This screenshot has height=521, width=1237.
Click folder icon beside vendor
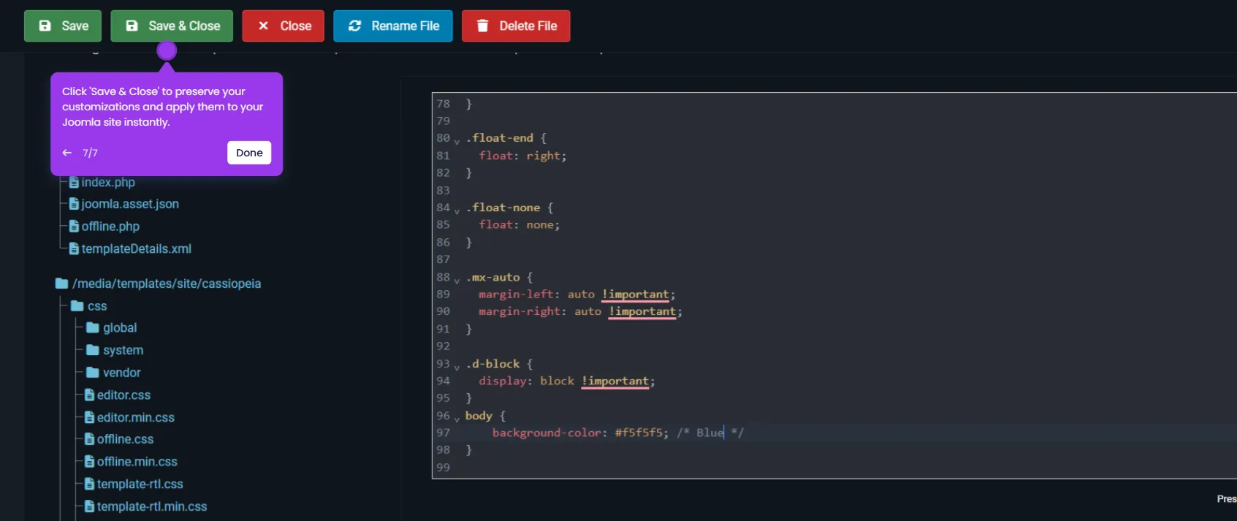pyautogui.click(x=93, y=373)
